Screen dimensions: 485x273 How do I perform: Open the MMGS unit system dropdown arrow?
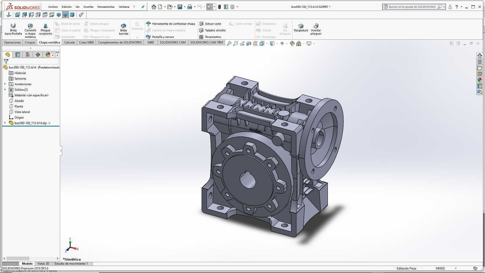pyautogui.click(x=456, y=268)
